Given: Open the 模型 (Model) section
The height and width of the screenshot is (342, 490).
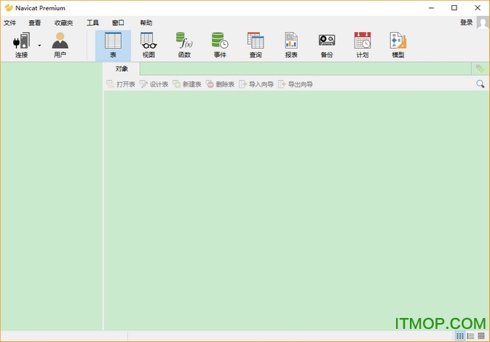Looking at the screenshot, I should click(x=398, y=44).
